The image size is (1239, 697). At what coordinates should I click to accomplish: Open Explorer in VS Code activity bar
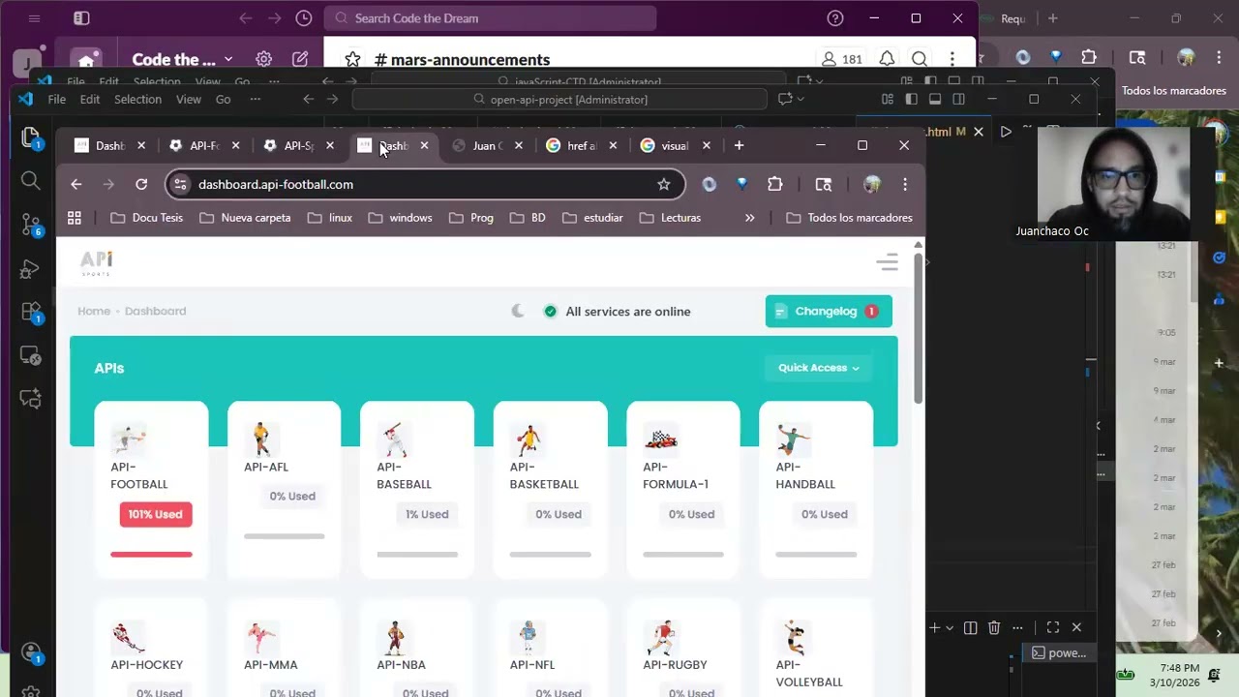(x=30, y=137)
